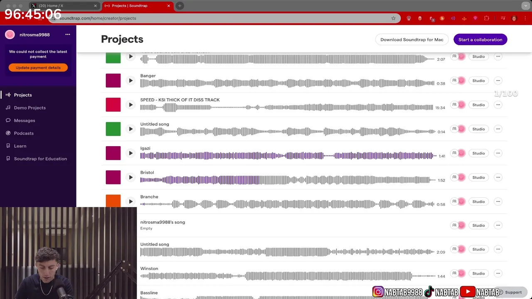Open collaborators icon for Bristol row
Viewport: 532px width, 299px height.
(454, 177)
